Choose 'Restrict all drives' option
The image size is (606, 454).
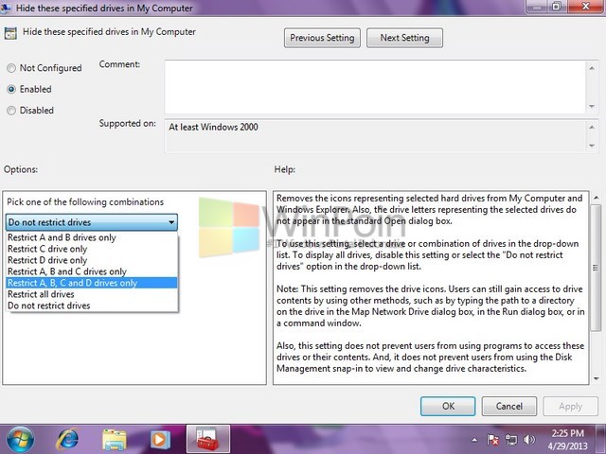[92, 294]
